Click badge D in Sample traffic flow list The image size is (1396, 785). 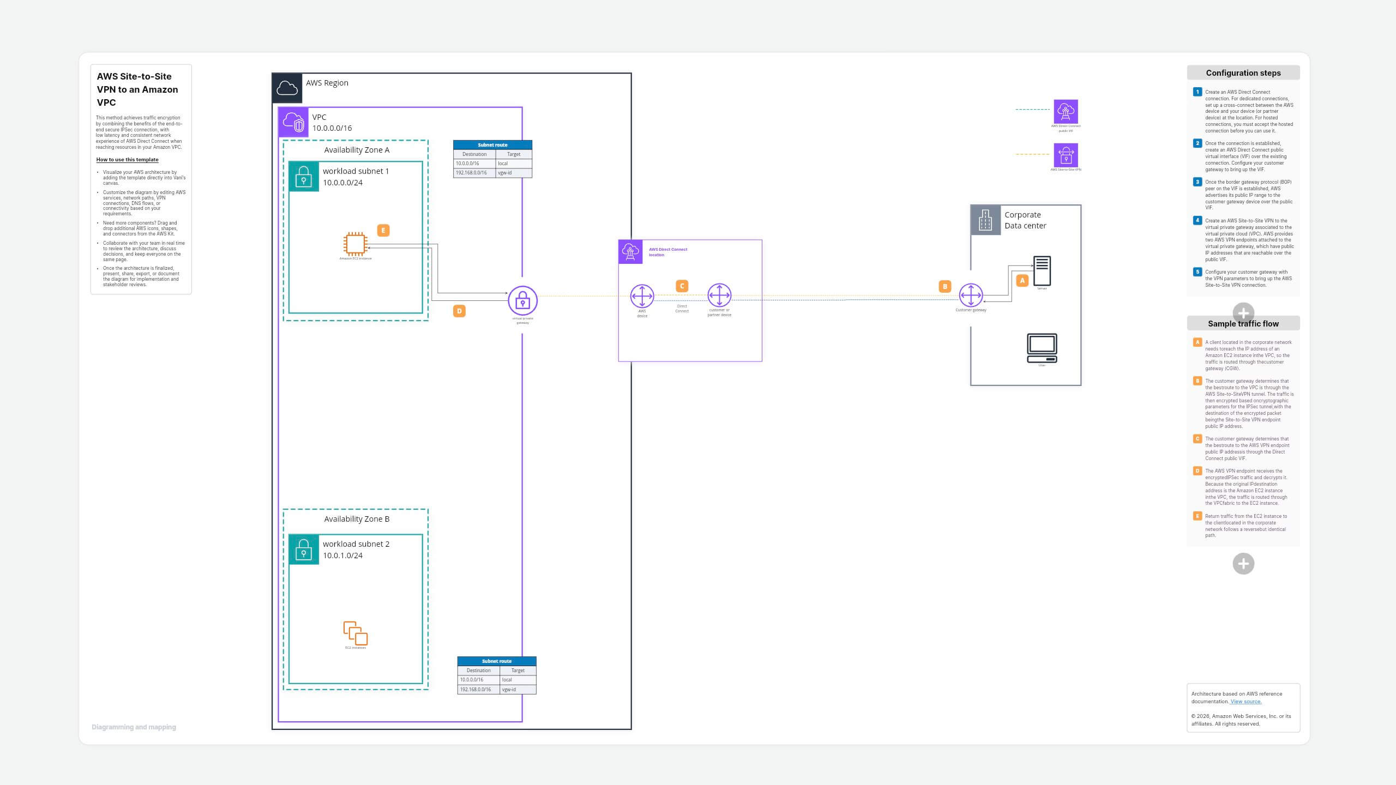coord(1198,471)
